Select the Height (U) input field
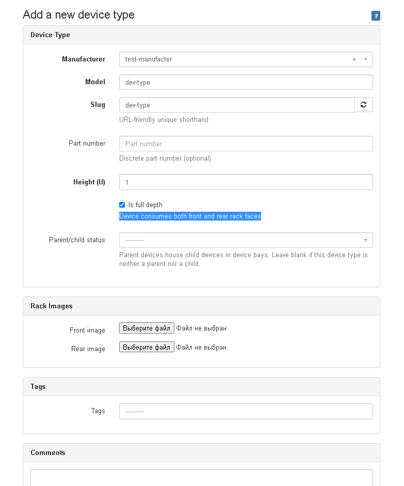The image size is (404, 486). tap(246, 182)
